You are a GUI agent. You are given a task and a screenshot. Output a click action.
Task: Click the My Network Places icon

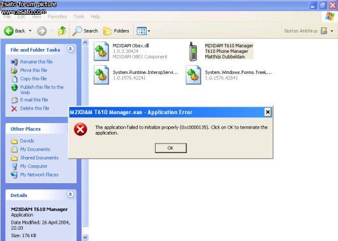tap(14, 175)
